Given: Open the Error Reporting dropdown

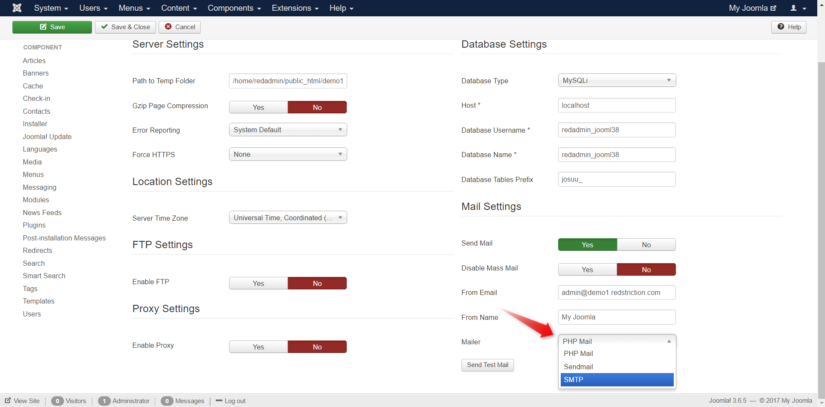Looking at the screenshot, I should point(288,130).
